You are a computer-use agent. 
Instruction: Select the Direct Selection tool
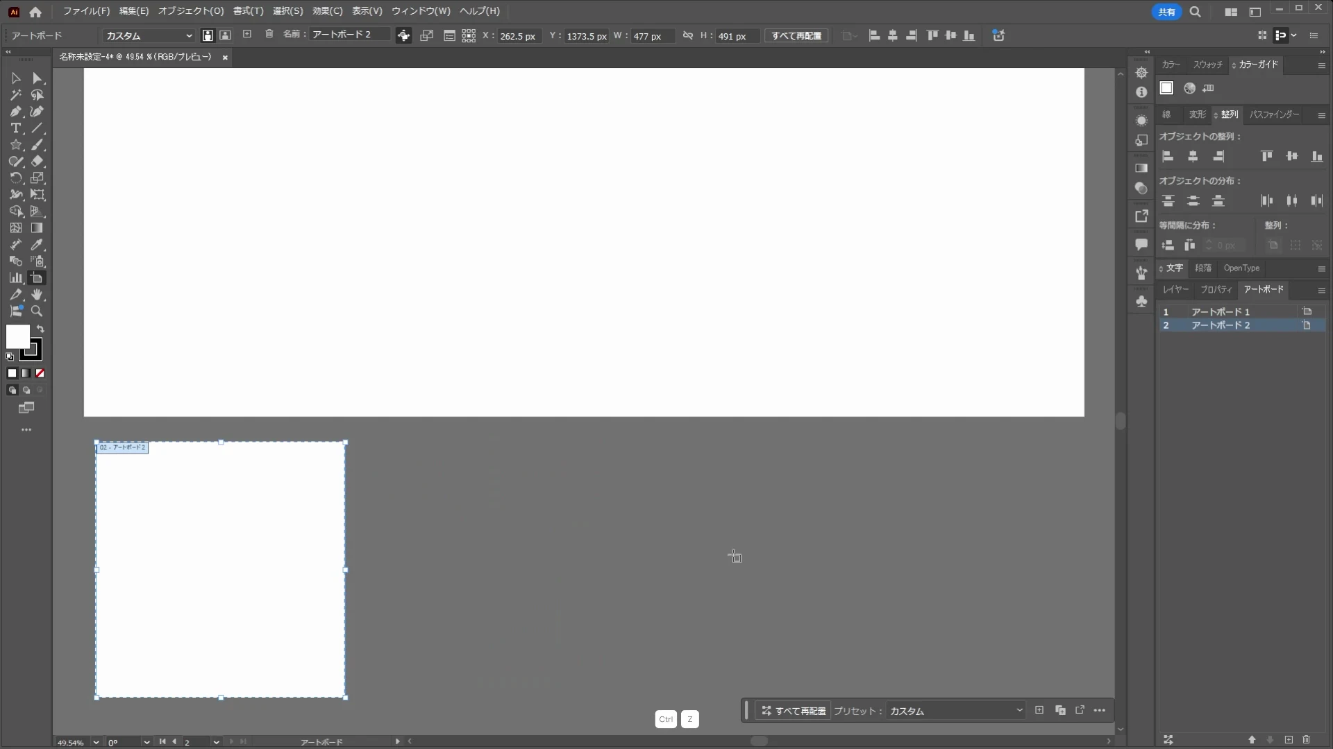[37, 78]
